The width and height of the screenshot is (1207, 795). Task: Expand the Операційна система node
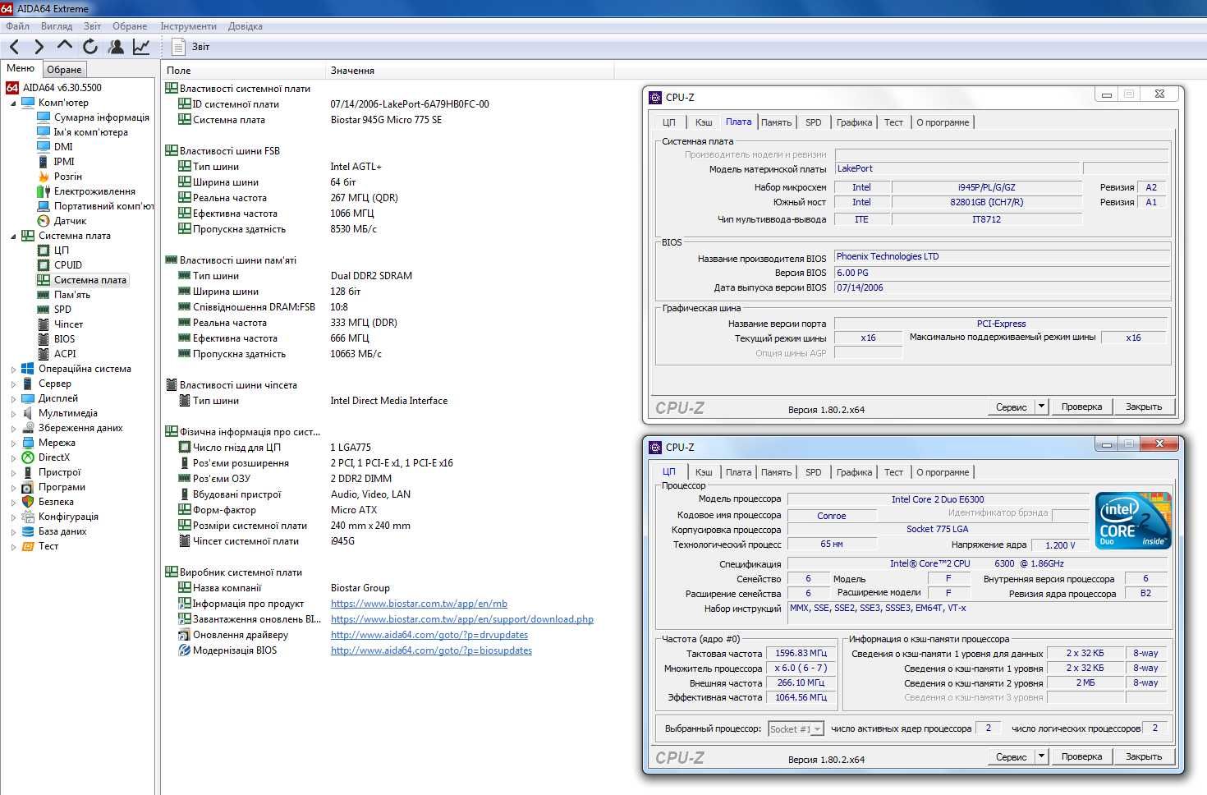(x=13, y=370)
